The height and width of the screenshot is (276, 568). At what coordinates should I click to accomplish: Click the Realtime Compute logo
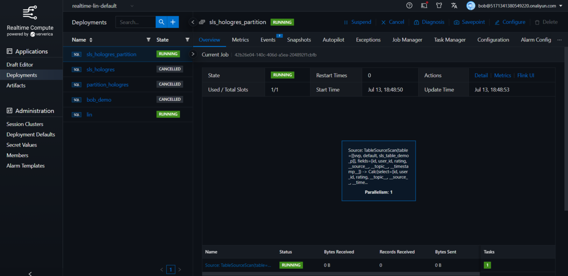point(30,13)
